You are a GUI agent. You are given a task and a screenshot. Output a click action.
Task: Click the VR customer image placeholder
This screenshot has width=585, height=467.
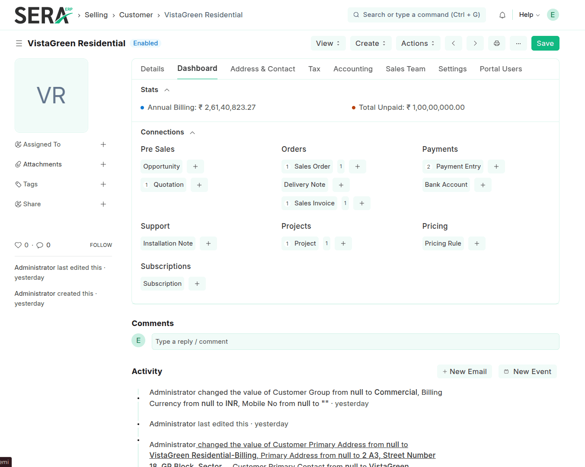(x=51, y=96)
